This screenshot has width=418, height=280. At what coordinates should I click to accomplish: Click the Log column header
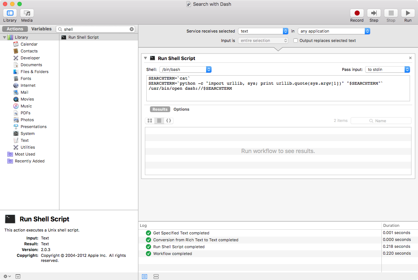tap(260, 226)
